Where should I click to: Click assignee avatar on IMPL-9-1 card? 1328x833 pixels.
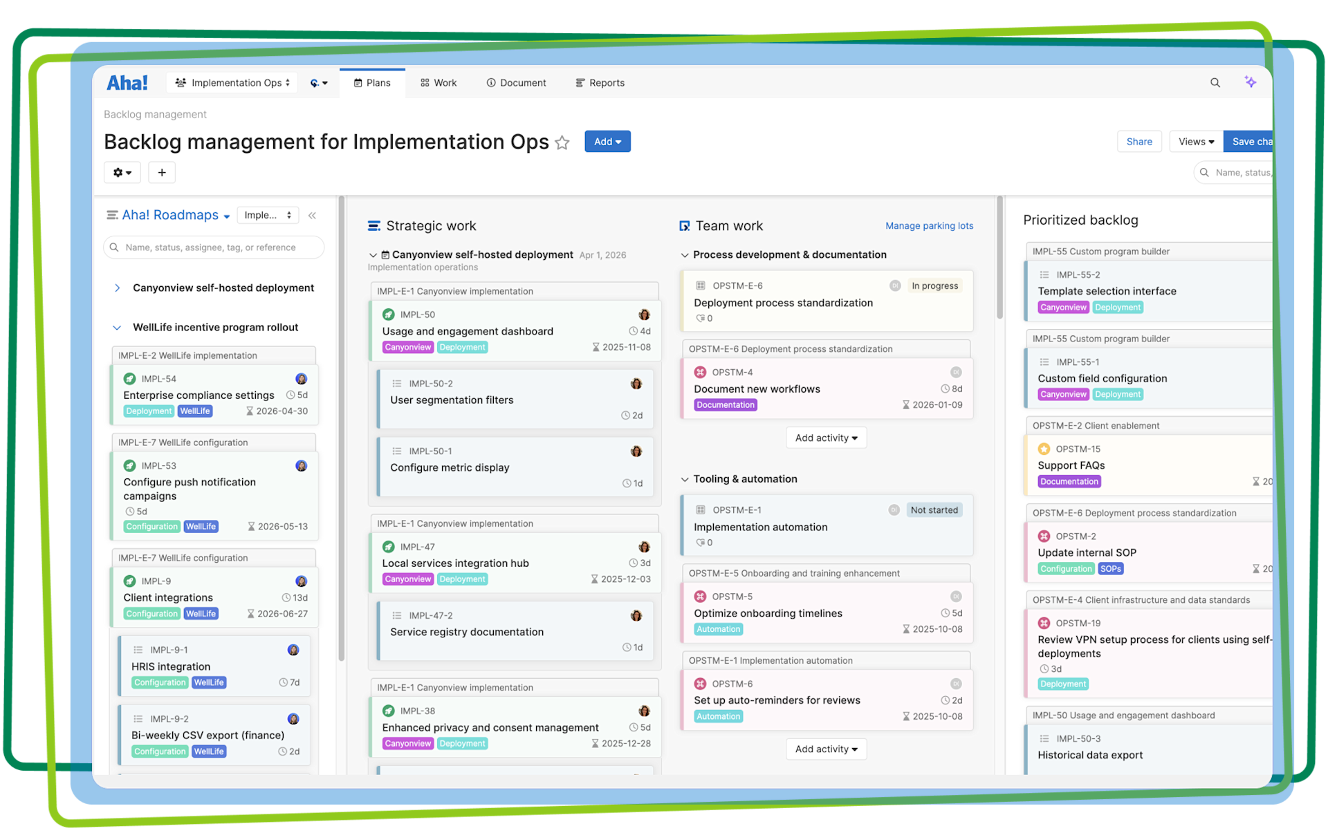(x=293, y=650)
